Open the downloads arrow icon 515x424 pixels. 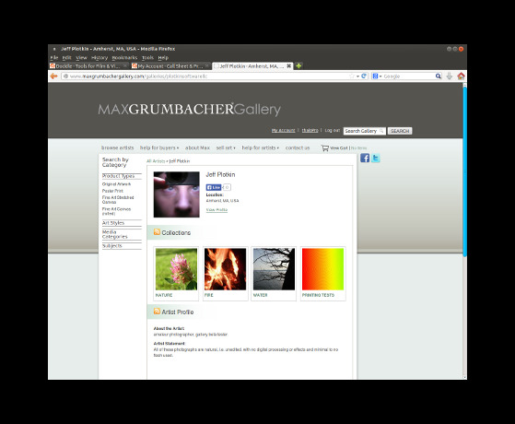pos(450,77)
